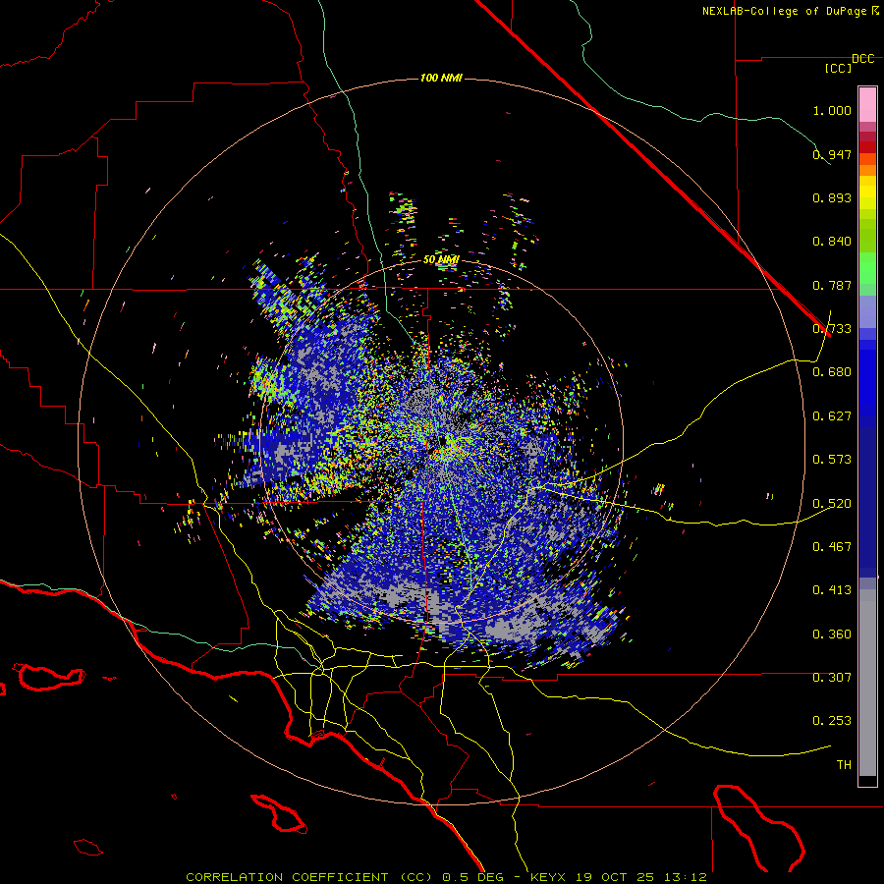Pick the yellow swatch near 0.893
The width and height of the screenshot is (884, 884).
click(x=867, y=193)
